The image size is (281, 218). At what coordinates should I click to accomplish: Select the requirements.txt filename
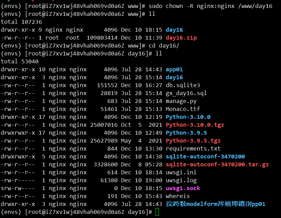pyautogui.click(x=193, y=149)
